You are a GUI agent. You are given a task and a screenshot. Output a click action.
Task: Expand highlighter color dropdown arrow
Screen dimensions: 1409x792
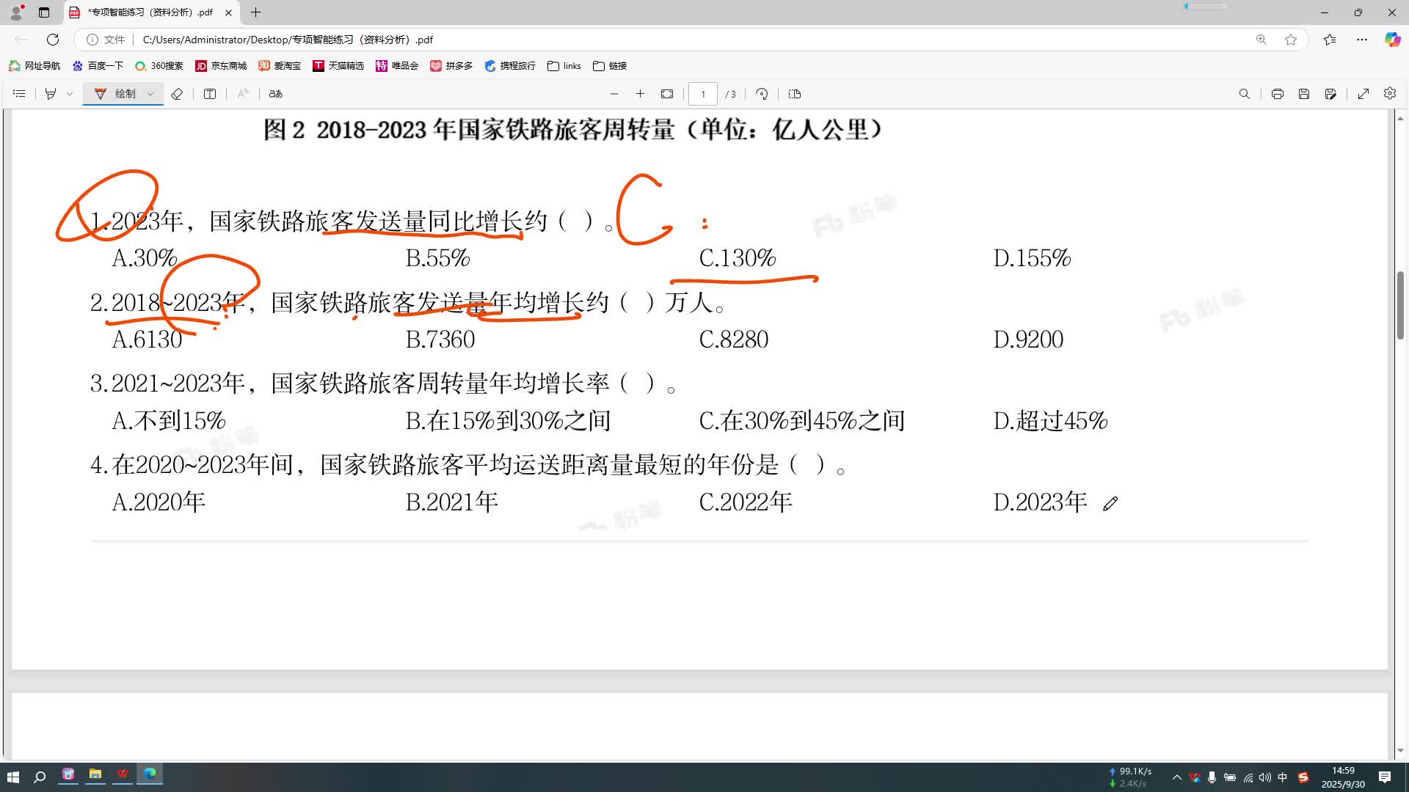(70, 94)
